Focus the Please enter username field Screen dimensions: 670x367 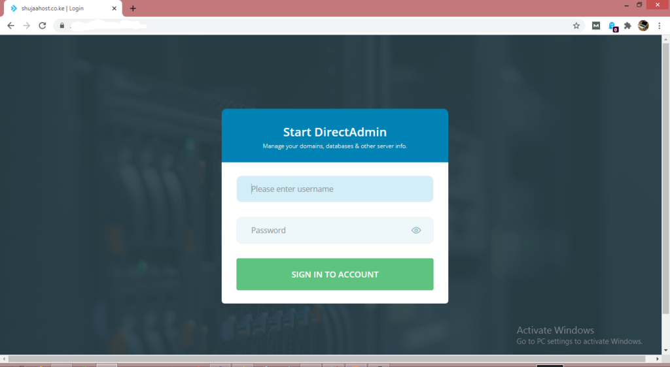(x=334, y=189)
